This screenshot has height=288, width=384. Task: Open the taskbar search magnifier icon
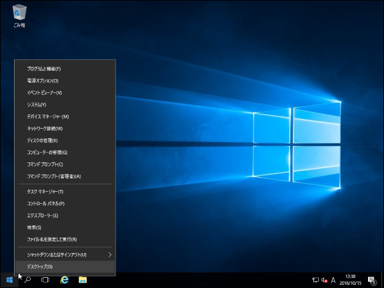[x=27, y=280]
